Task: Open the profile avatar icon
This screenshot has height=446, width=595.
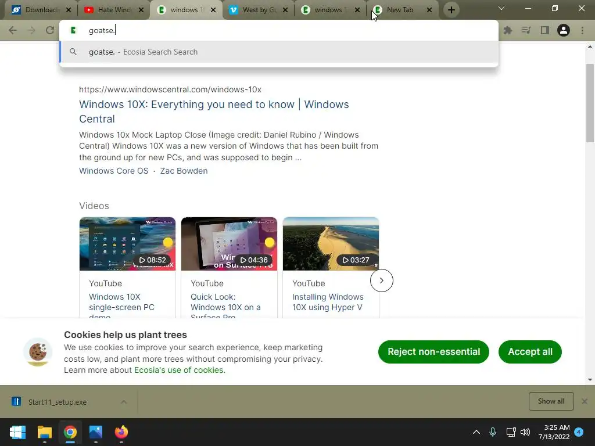Action: (x=564, y=30)
